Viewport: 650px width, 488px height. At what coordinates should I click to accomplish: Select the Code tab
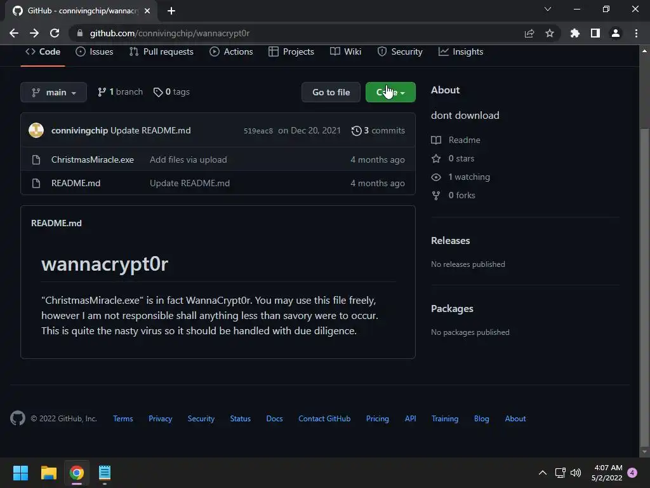click(x=43, y=51)
